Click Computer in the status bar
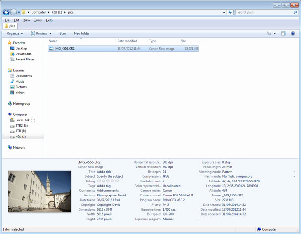Screen dimensions: 301x234 [x=267, y=229]
